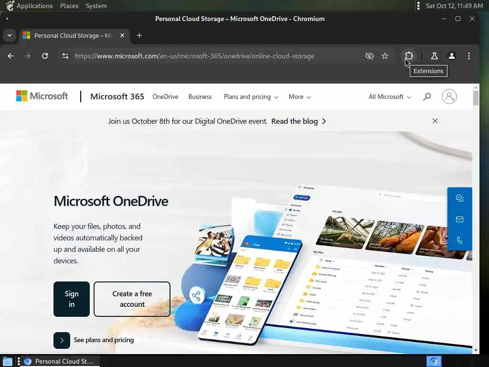Reload the current page
489x367 pixels.
45,56
